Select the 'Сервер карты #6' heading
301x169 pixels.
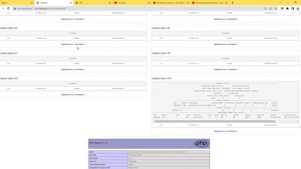click(x=161, y=28)
